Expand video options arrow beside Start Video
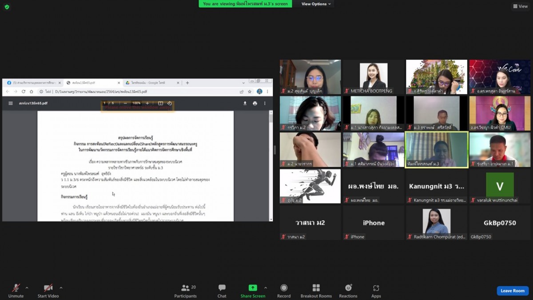This screenshot has width=533, height=300. pyautogui.click(x=61, y=288)
